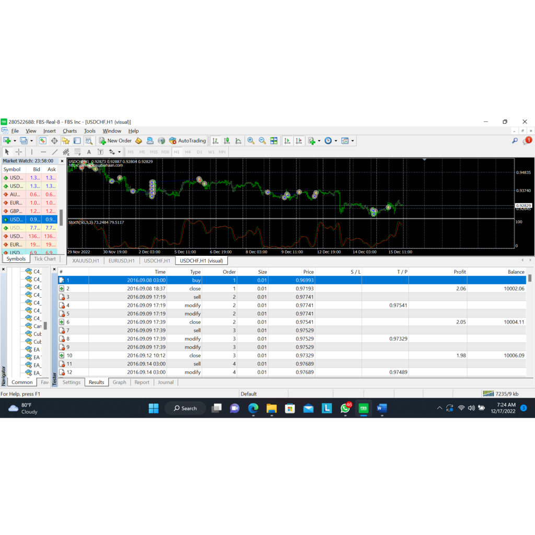Launch MetaEditor from the toolbar
535x535 pixels.
pyautogui.click(x=138, y=141)
